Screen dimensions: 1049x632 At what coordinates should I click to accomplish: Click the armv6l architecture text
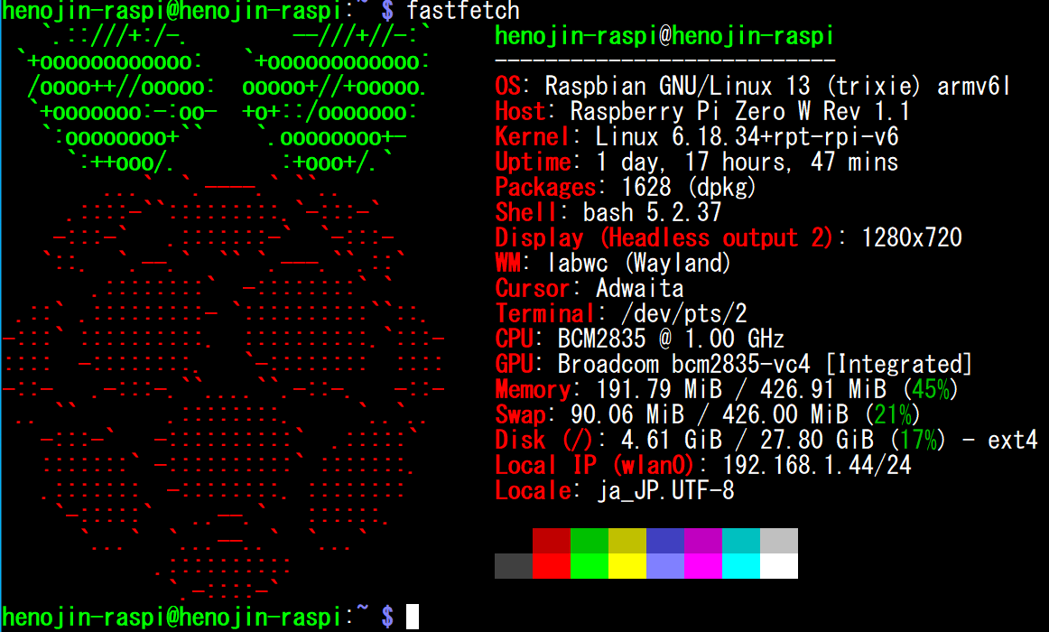(x=973, y=86)
